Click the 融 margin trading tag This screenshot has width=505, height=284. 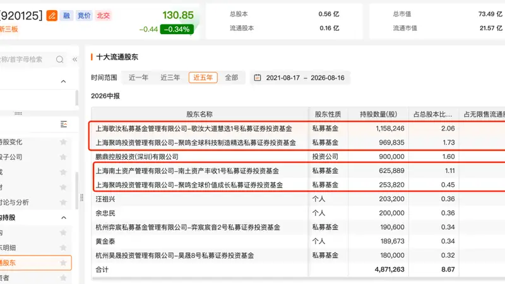tap(66, 15)
